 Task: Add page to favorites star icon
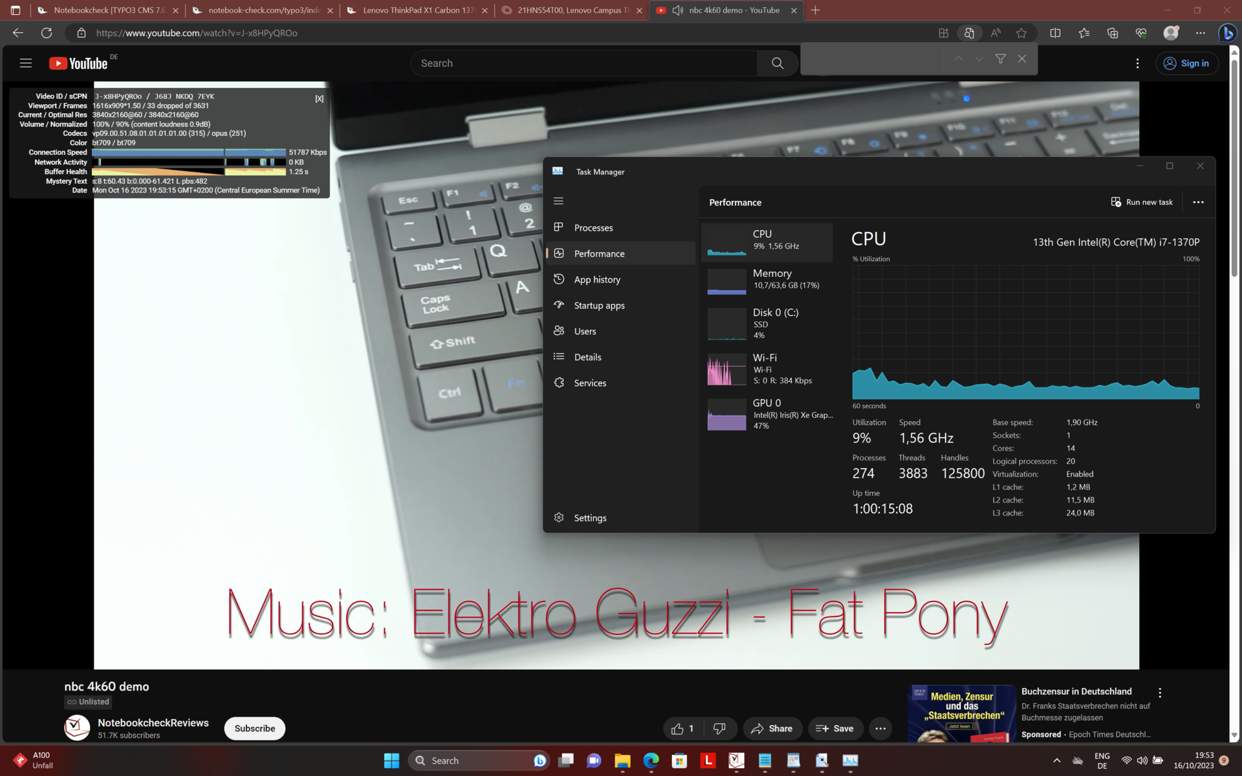(x=1021, y=33)
